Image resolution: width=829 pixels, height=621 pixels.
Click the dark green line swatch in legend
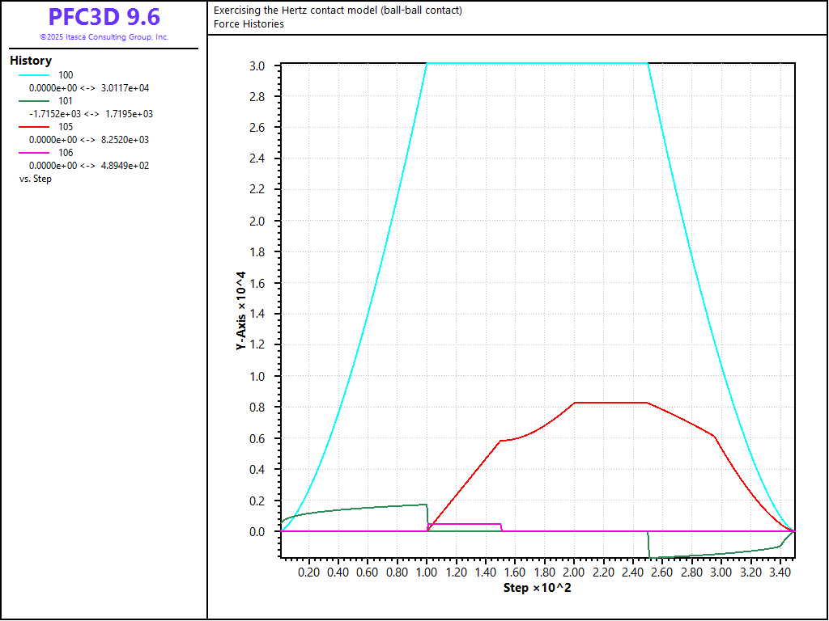35,101
